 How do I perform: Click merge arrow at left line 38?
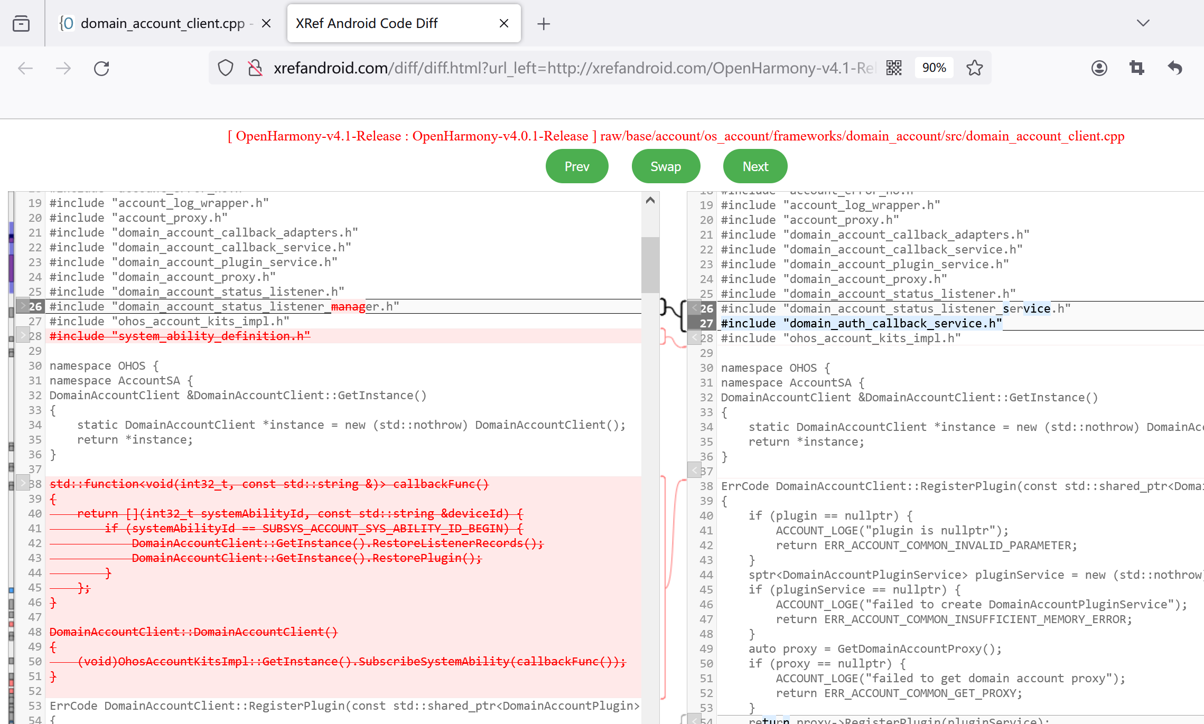[x=23, y=483]
